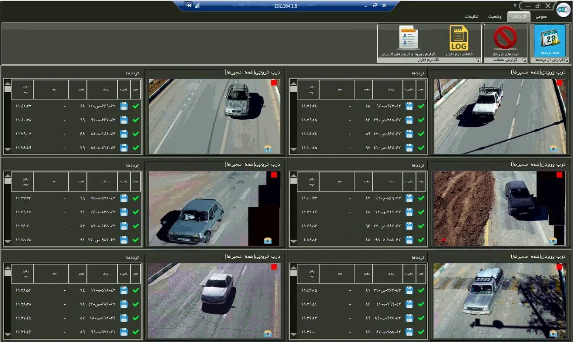Screen dimensions: 573x342
Task: Save the record in the ۱۱:۱۸:۳۸ row
Action: point(409,134)
